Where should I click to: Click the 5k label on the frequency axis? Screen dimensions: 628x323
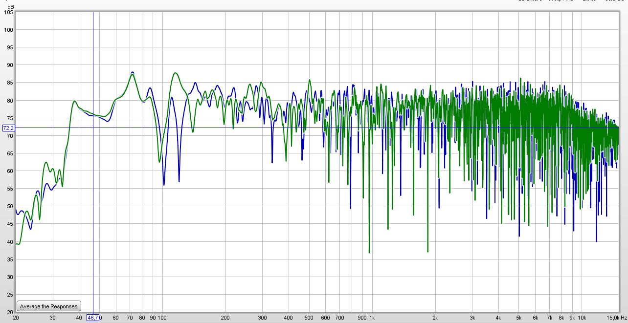(518, 318)
